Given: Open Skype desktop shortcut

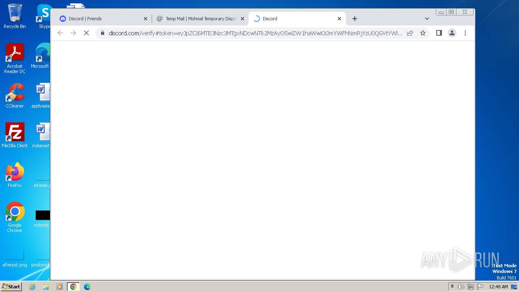Looking at the screenshot, I should coord(44,16).
